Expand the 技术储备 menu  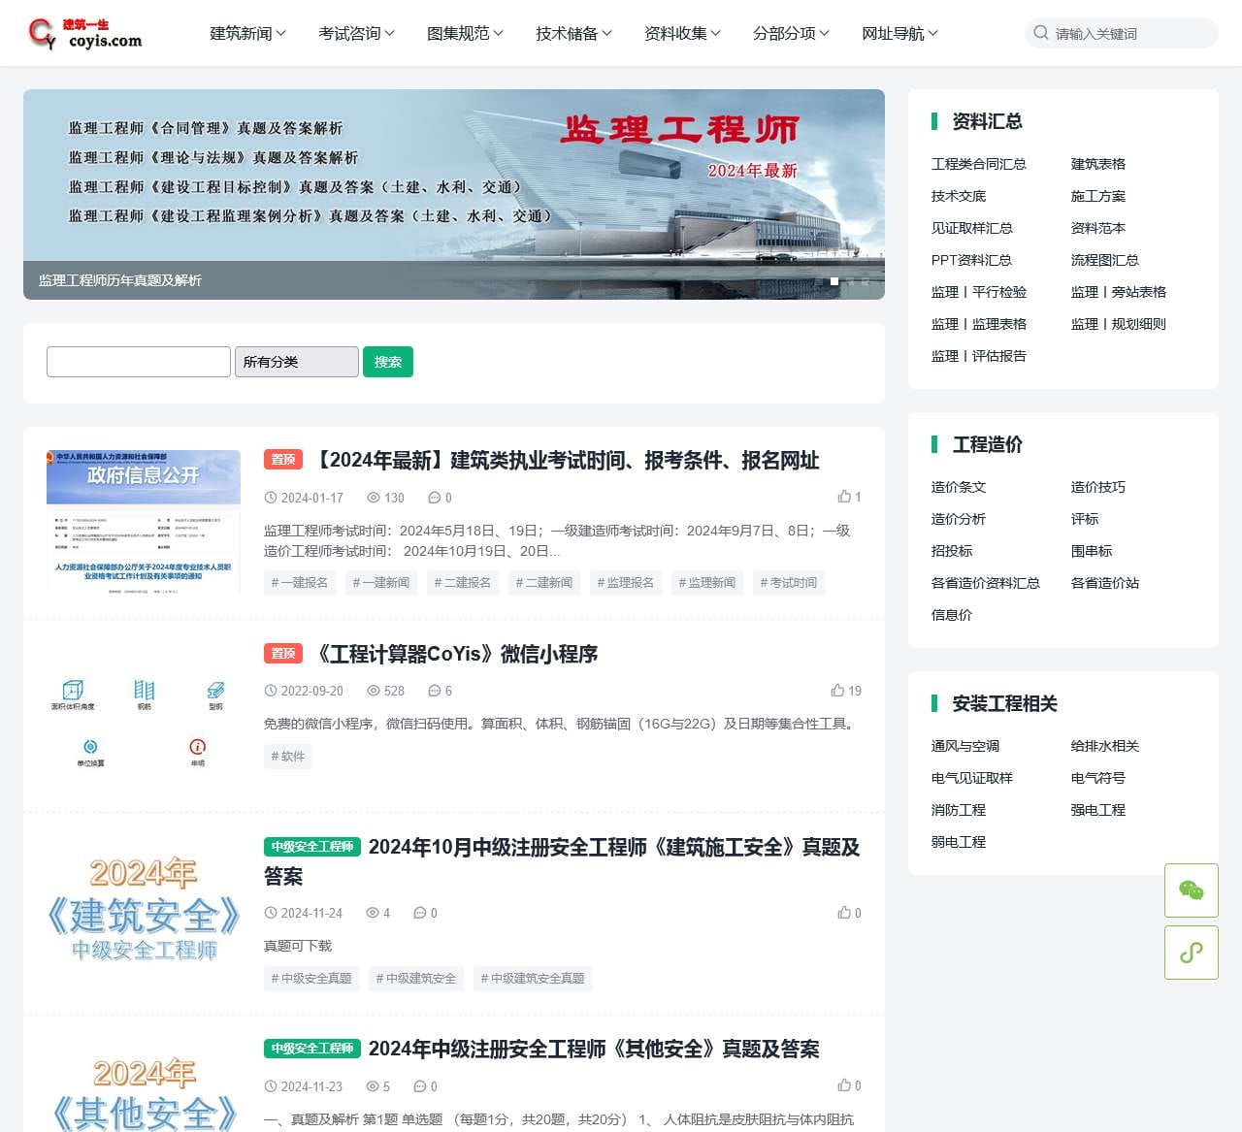[573, 33]
